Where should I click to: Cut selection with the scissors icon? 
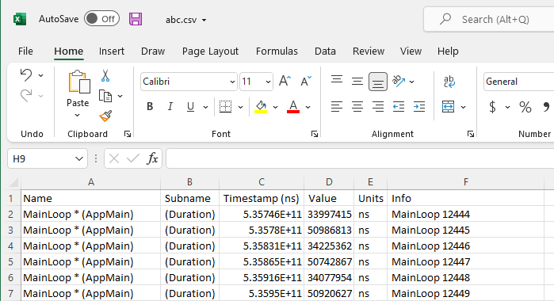coord(105,75)
